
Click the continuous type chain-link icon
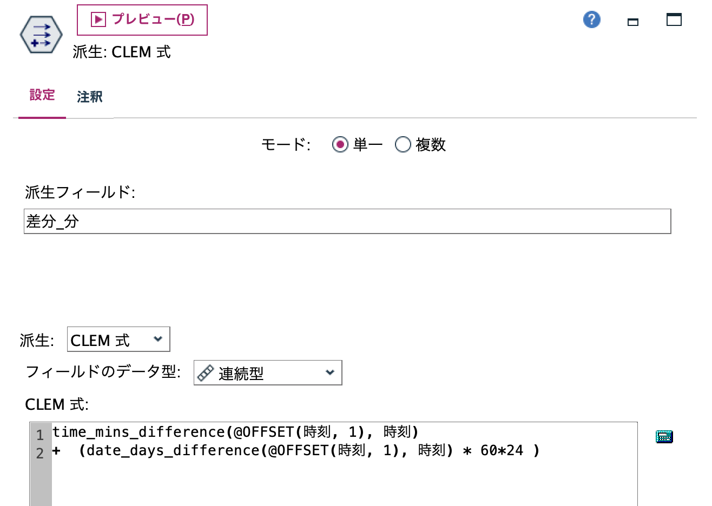205,372
